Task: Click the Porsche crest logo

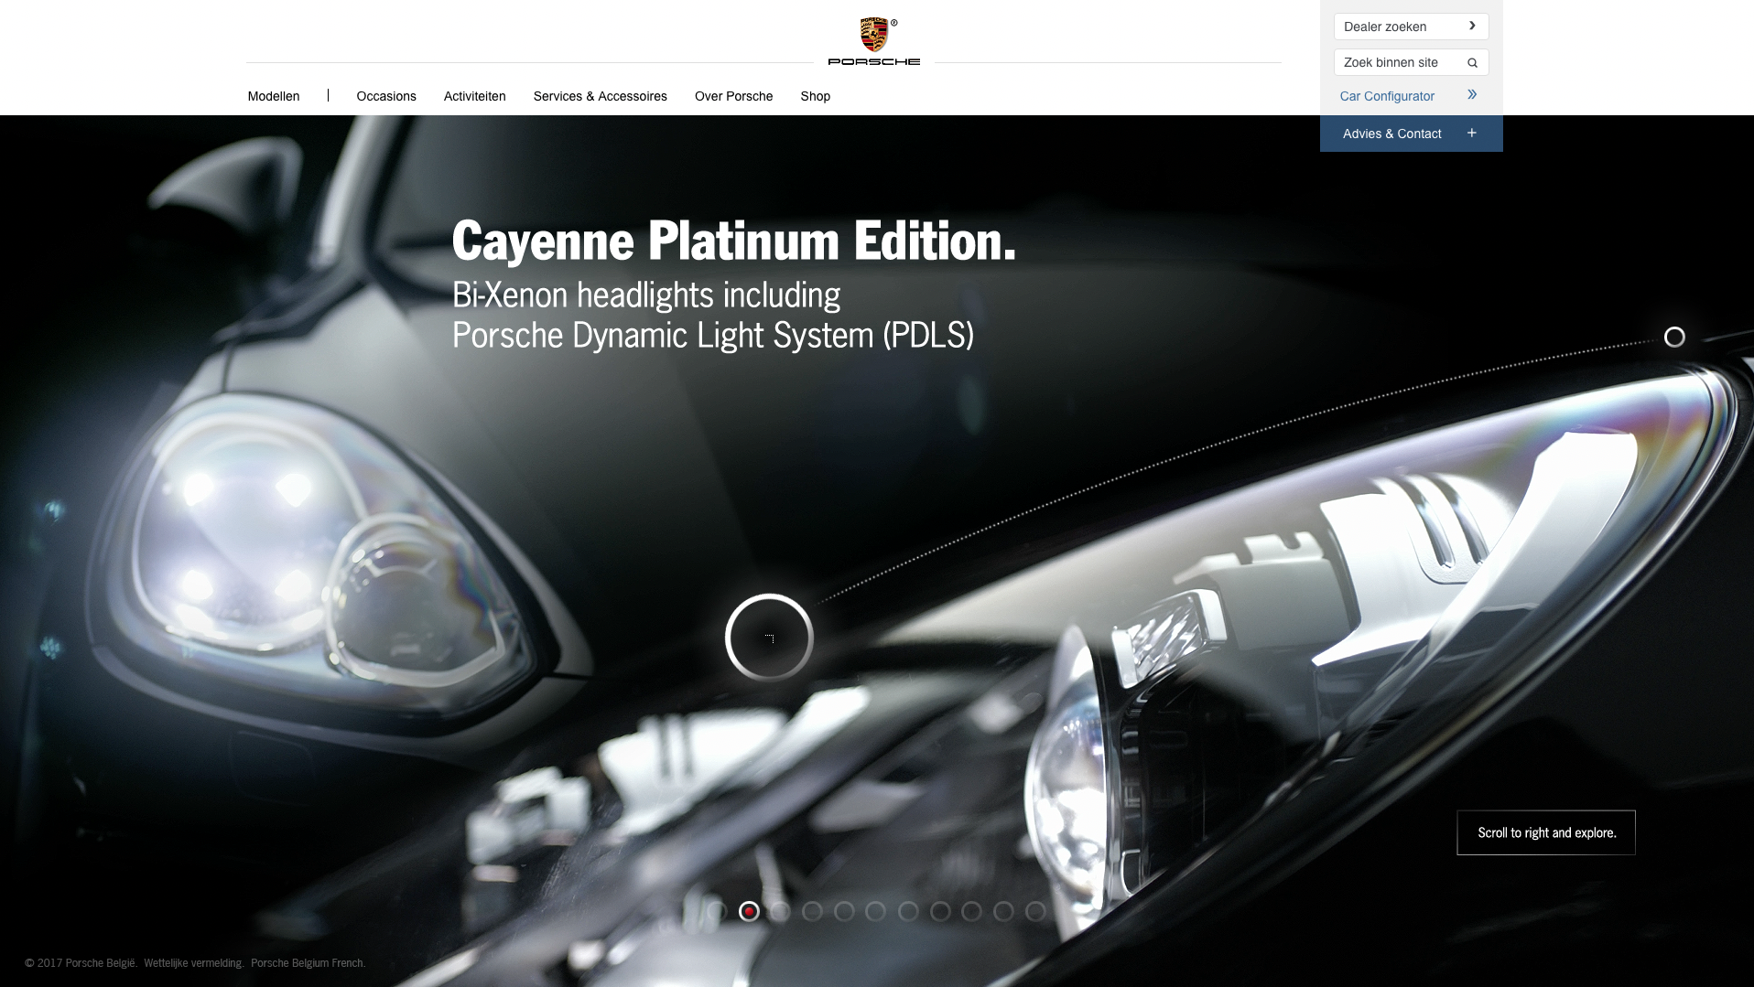Action: 874,36
